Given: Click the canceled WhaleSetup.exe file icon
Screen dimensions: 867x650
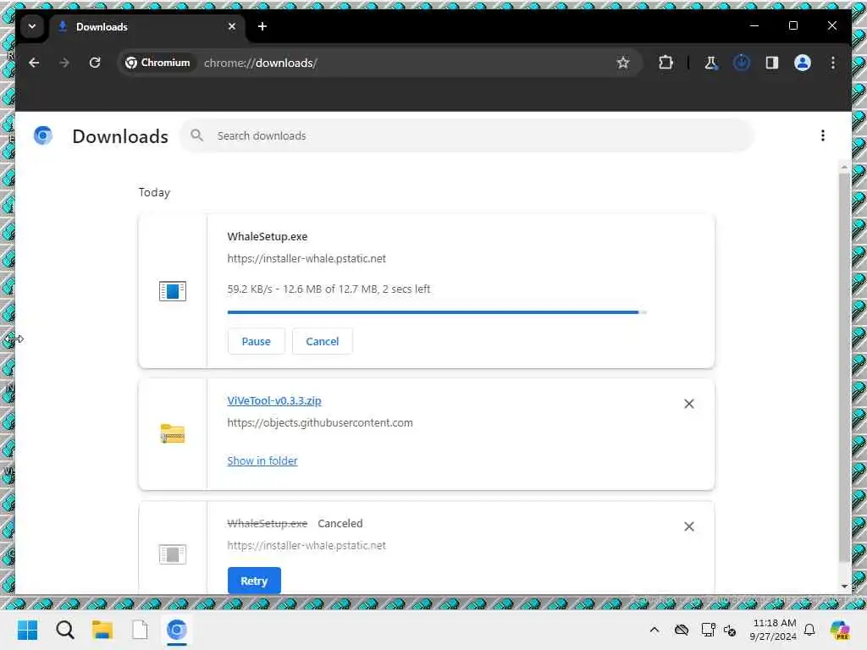Looking at the screenshot, I should 173,554.
